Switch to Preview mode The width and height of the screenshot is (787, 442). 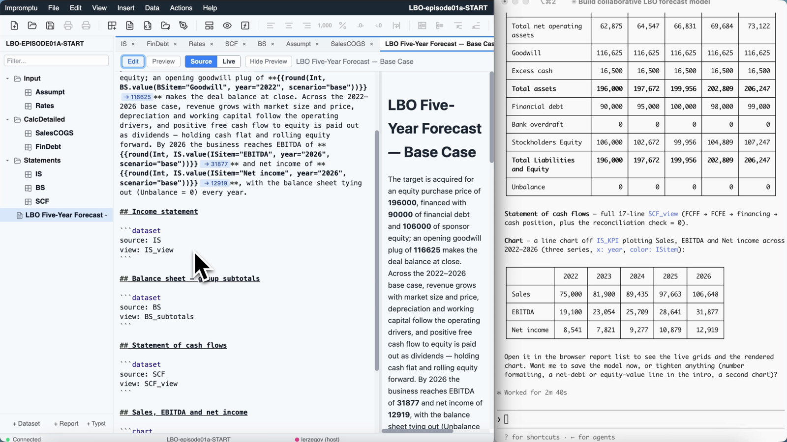[x=163, y=61]
